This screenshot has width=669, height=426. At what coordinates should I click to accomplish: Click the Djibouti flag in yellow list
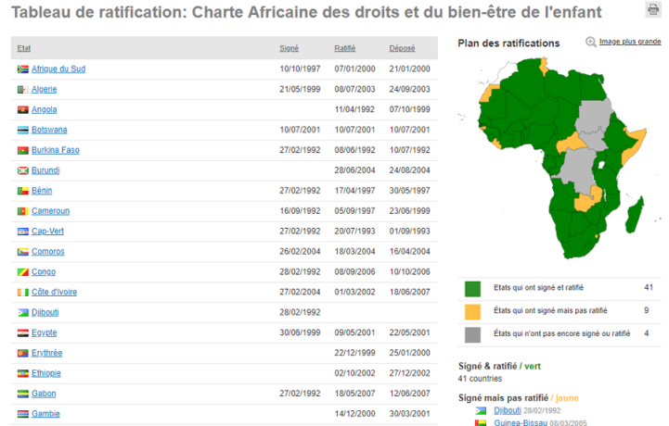(481, 409)
